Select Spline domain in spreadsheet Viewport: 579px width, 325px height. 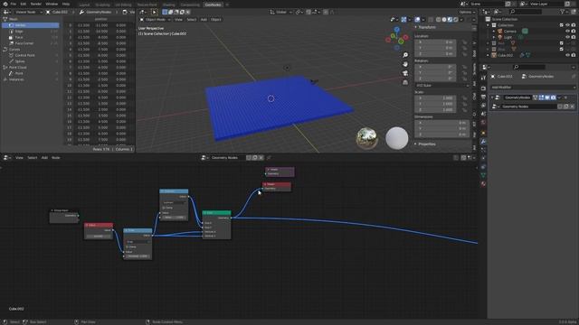pos(31,61)
